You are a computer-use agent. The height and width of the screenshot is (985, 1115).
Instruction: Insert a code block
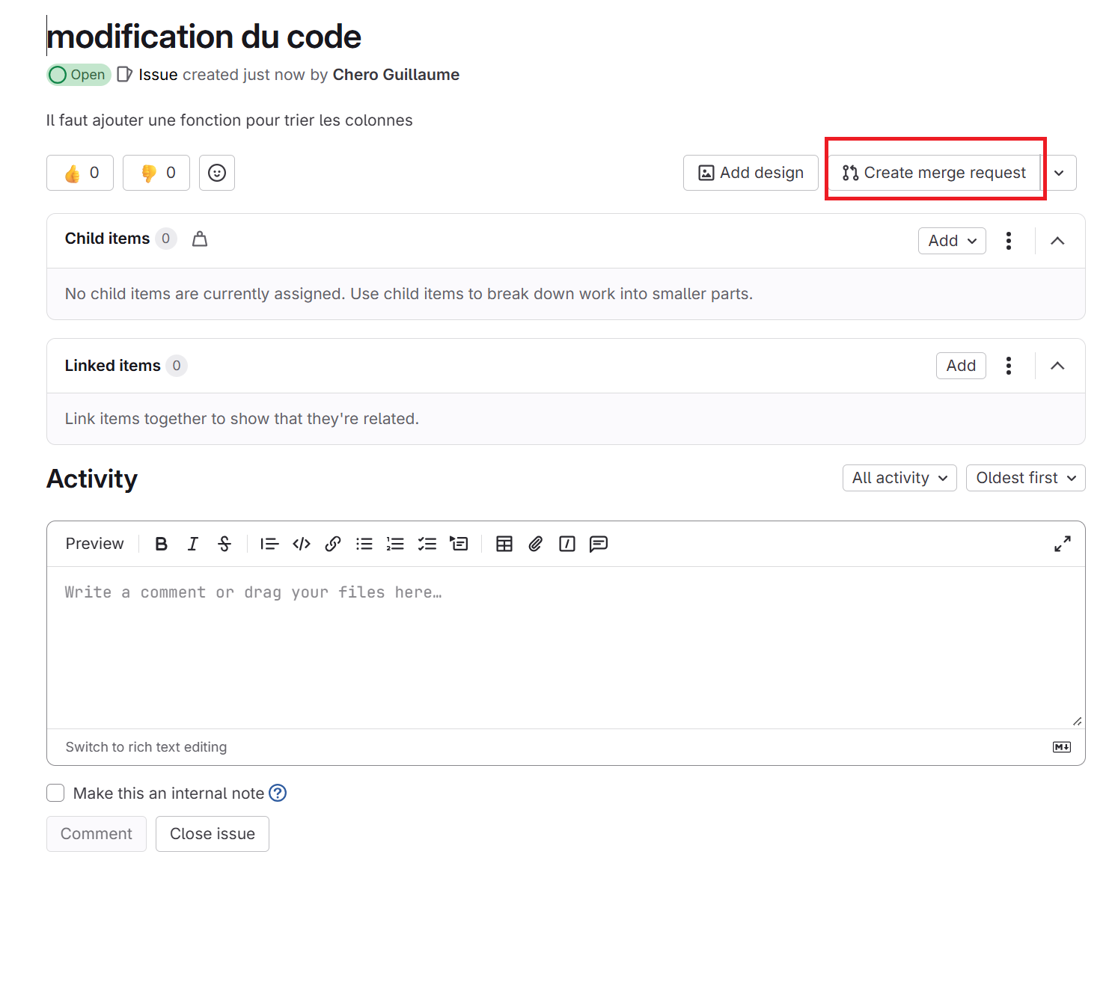(302, 544)
